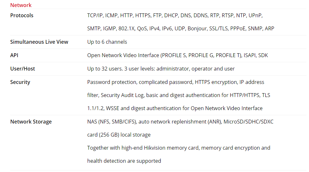Viewport: 309px width, 172px height.
Task: Select the API row label
Action: tap(14, 55)
